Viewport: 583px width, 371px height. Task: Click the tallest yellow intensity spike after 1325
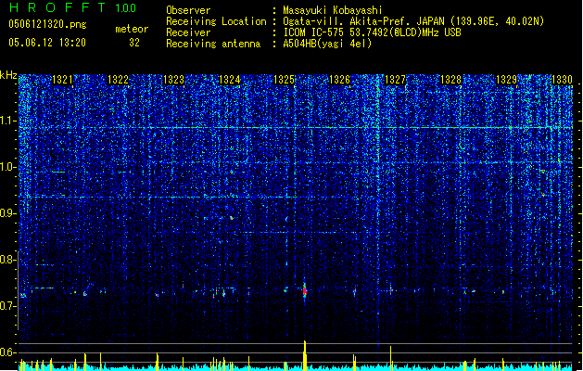click(x=305, y=355)
